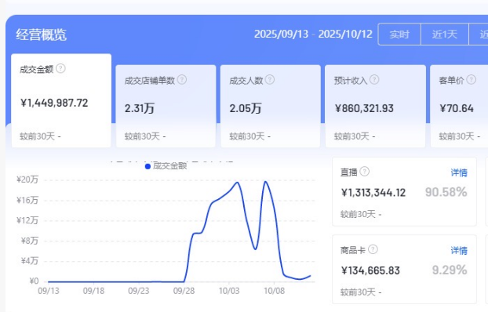Click help icon beside 成交店铺单数
The height and width of the screenshot is (312, 488).
tap(182, 80)
